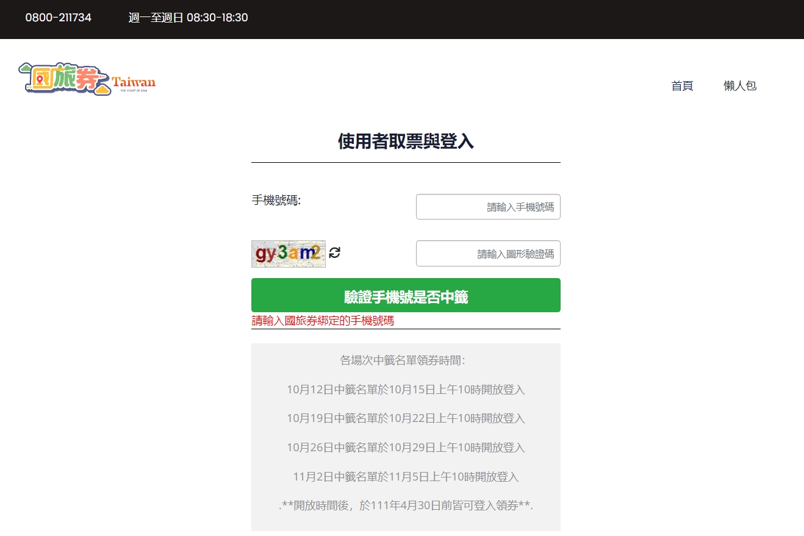This screenshot has height=536, width=804.
Task: Click the 手機號碼: label
Action: point(276,200)
